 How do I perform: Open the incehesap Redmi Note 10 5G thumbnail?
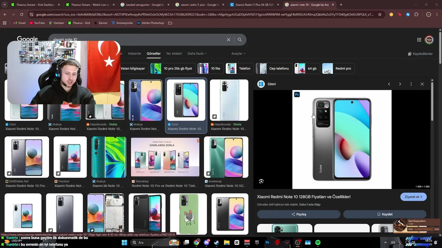point(226,157)
